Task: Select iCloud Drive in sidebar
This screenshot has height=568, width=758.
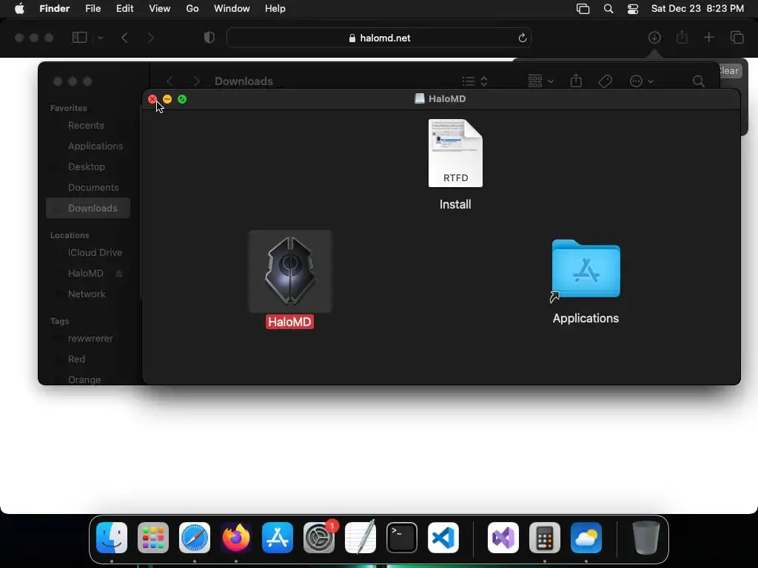Action: pos(88,253)
